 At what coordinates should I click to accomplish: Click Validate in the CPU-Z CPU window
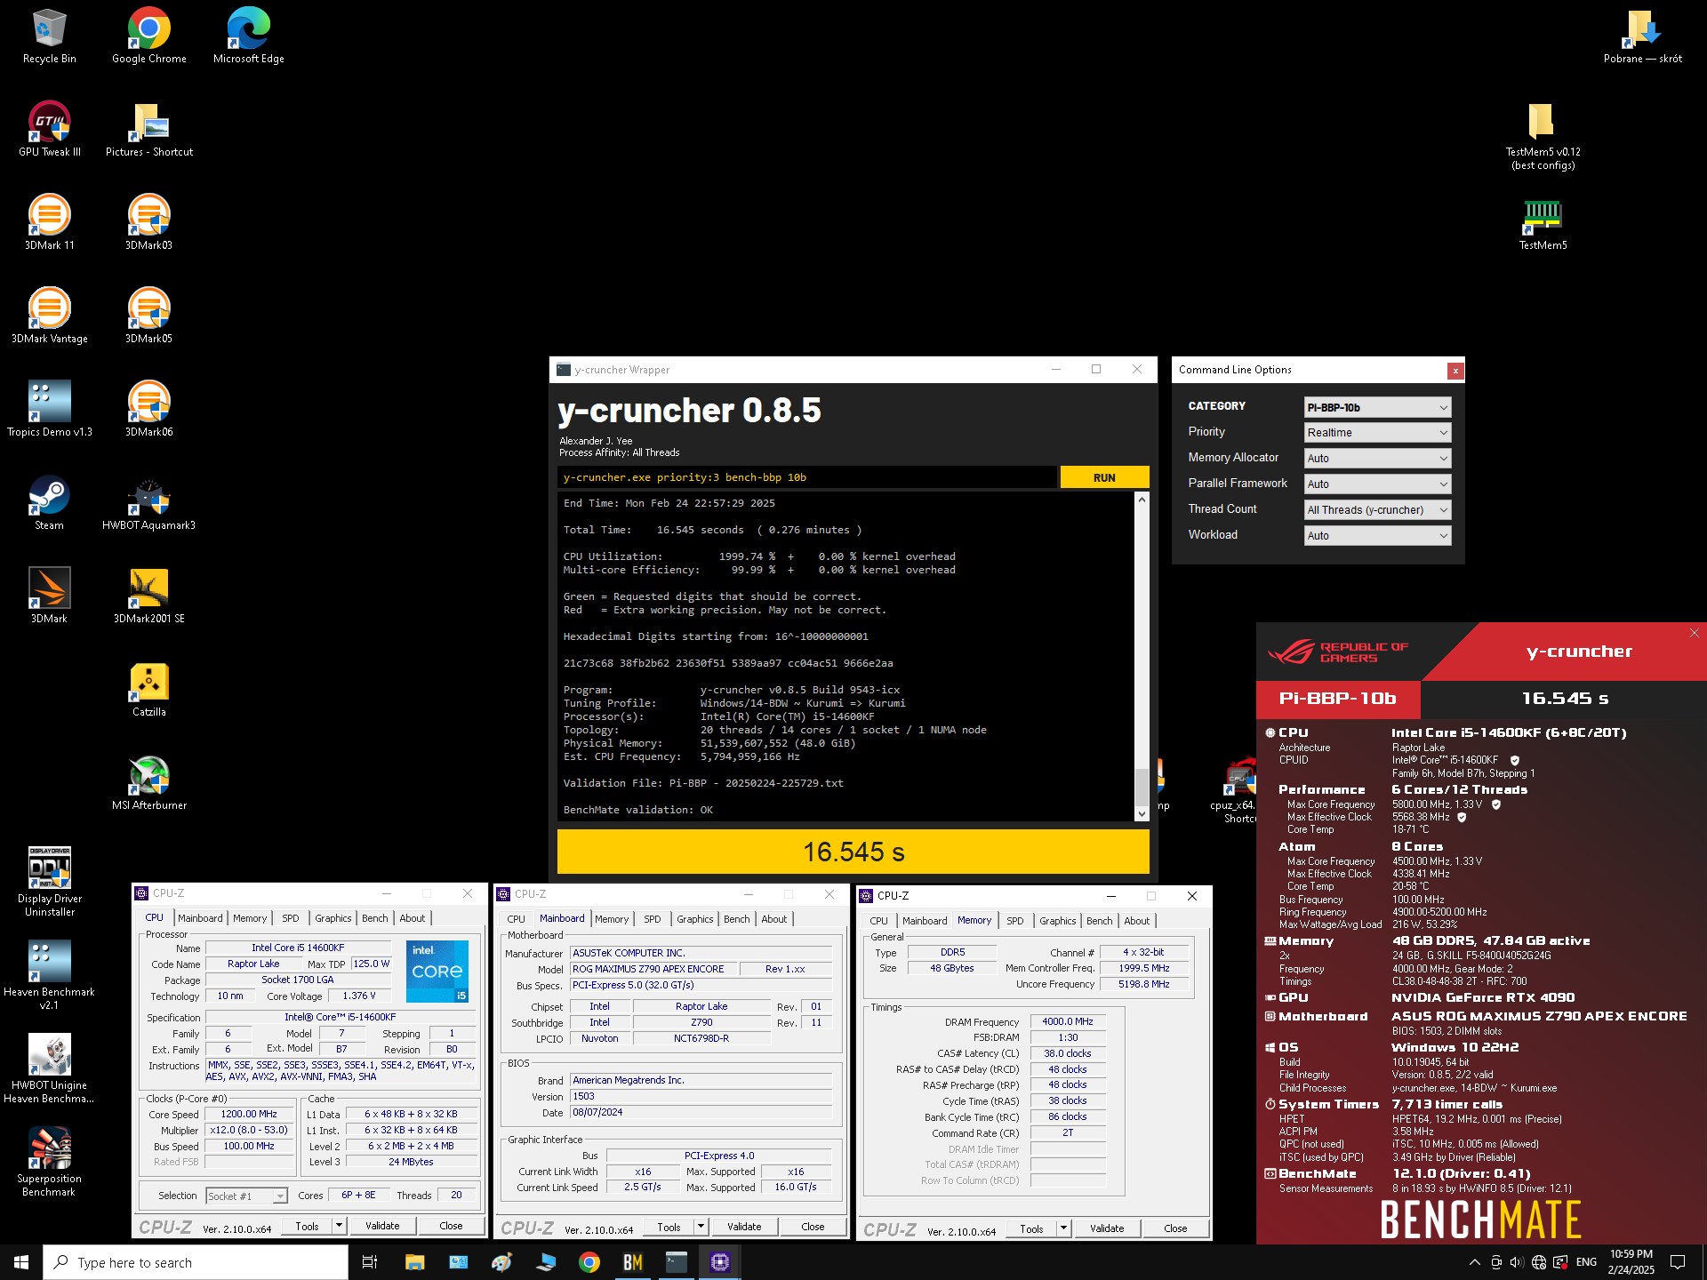click(x=382, y=1226)
